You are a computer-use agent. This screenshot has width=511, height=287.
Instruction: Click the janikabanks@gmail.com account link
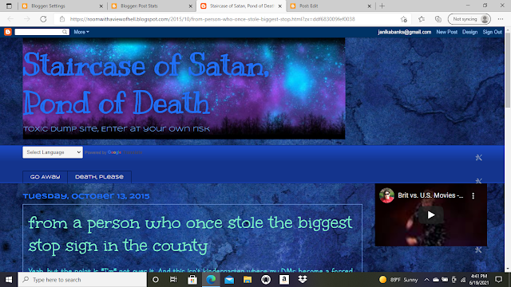click(x=405, y=32)
